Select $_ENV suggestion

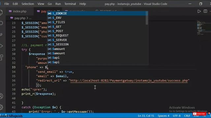tap(96, 18)
